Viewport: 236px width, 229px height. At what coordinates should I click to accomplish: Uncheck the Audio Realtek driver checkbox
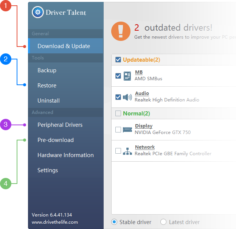click(x=118, y=97)
